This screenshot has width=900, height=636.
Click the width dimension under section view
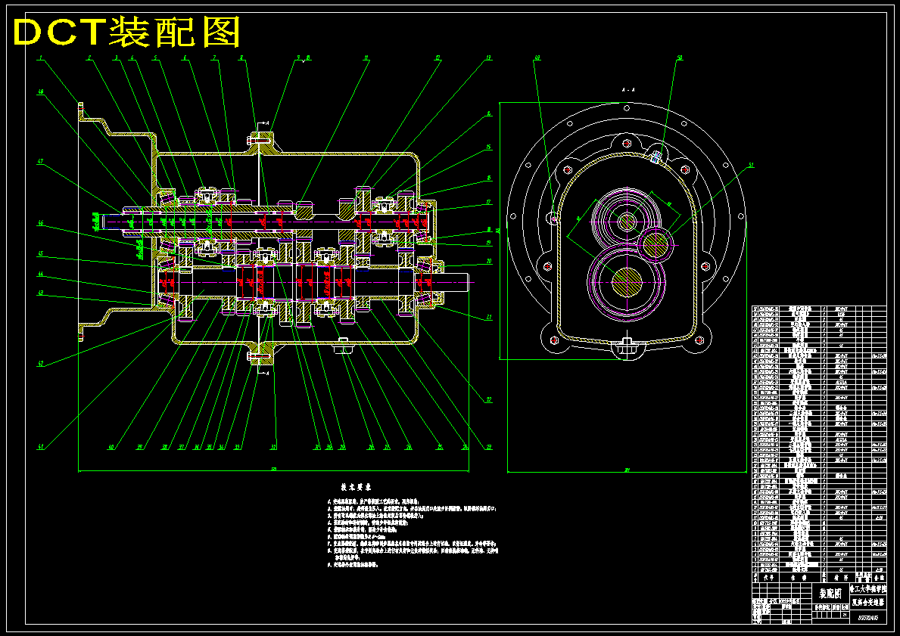627,471
